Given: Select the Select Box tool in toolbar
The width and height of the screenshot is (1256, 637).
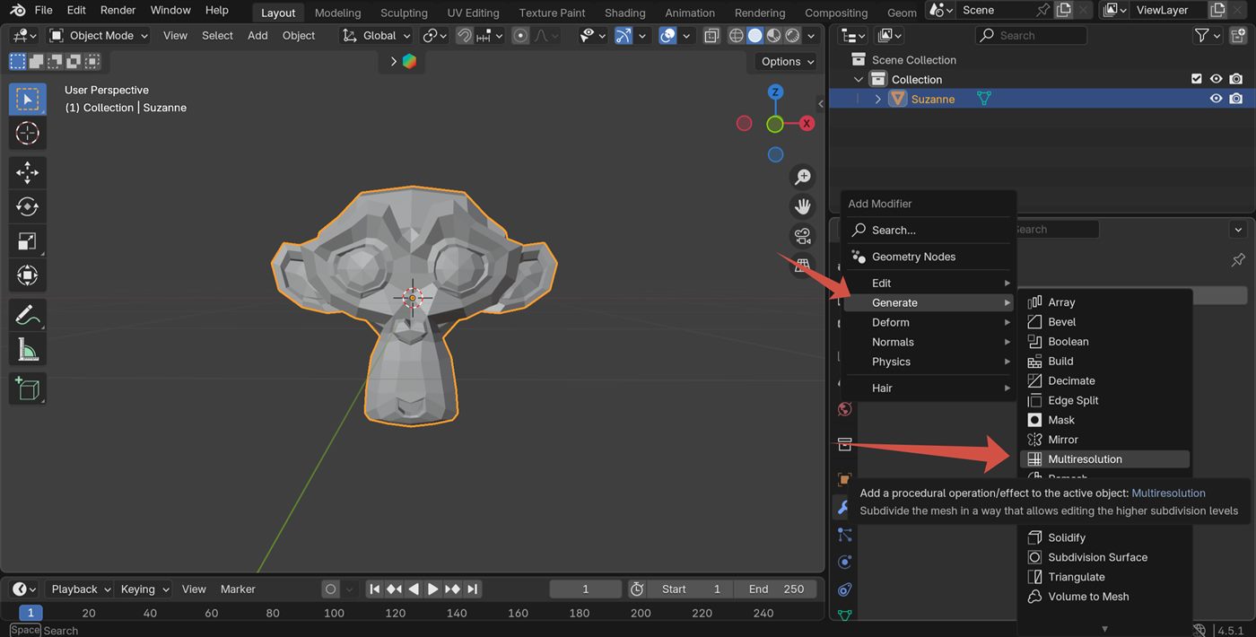Looking at the screenshot, I should pos(27,99).
